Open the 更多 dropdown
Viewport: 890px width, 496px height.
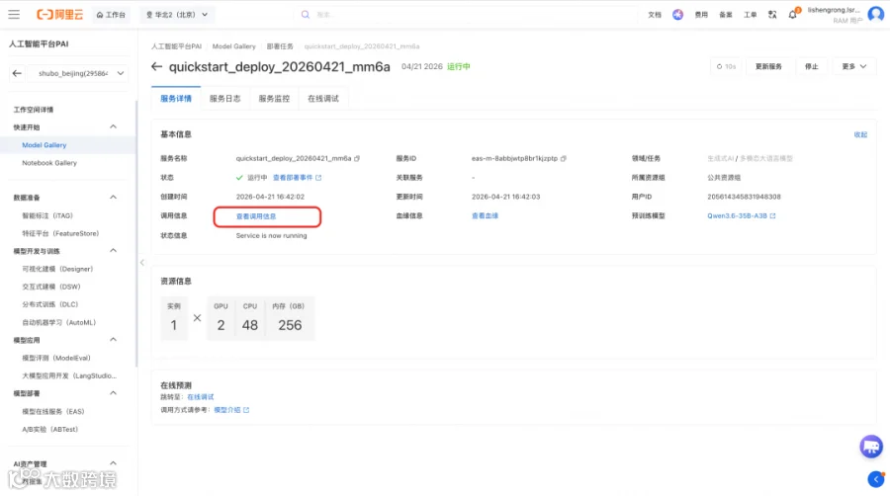click(853, 66)
